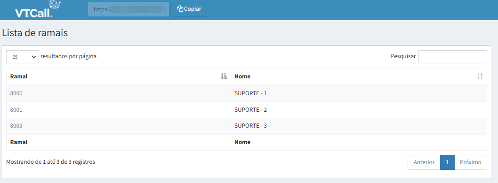
Task: Click the VTCall logo
Action: [x=38, y=9]
